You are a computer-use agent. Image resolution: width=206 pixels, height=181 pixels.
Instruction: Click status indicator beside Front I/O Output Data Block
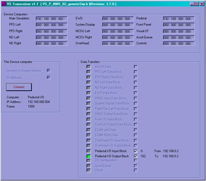(x=88, y=125)
